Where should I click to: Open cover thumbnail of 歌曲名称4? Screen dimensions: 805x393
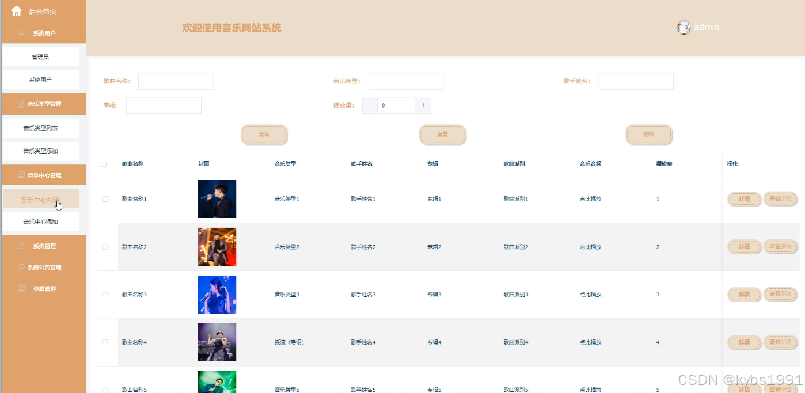point(217,342)
